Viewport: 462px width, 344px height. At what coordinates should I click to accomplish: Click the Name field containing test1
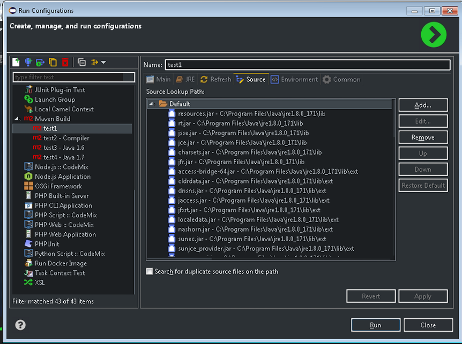click(307, 65)
